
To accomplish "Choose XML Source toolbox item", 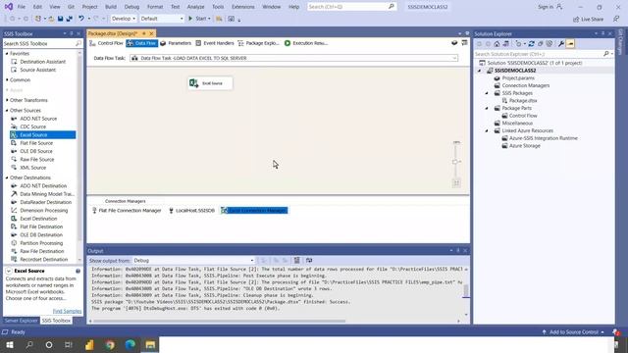I will tap(32, 168).
